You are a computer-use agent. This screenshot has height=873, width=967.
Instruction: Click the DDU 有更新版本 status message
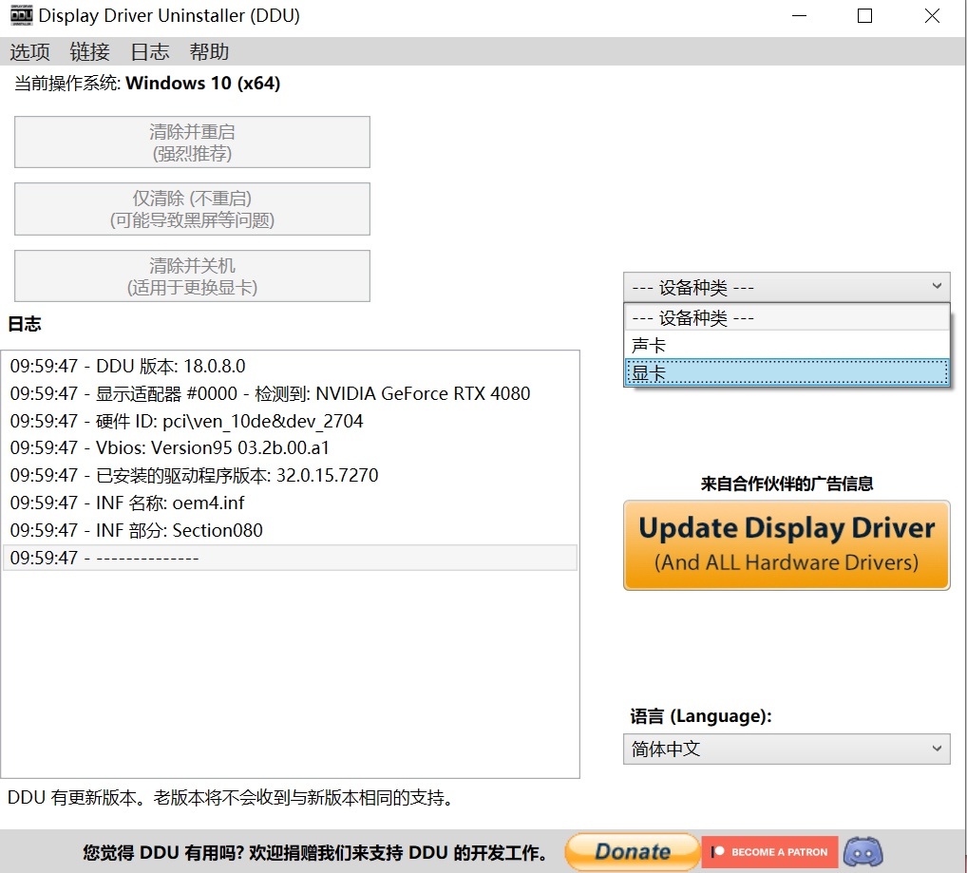pyautogui.click(x=231, y=798)
